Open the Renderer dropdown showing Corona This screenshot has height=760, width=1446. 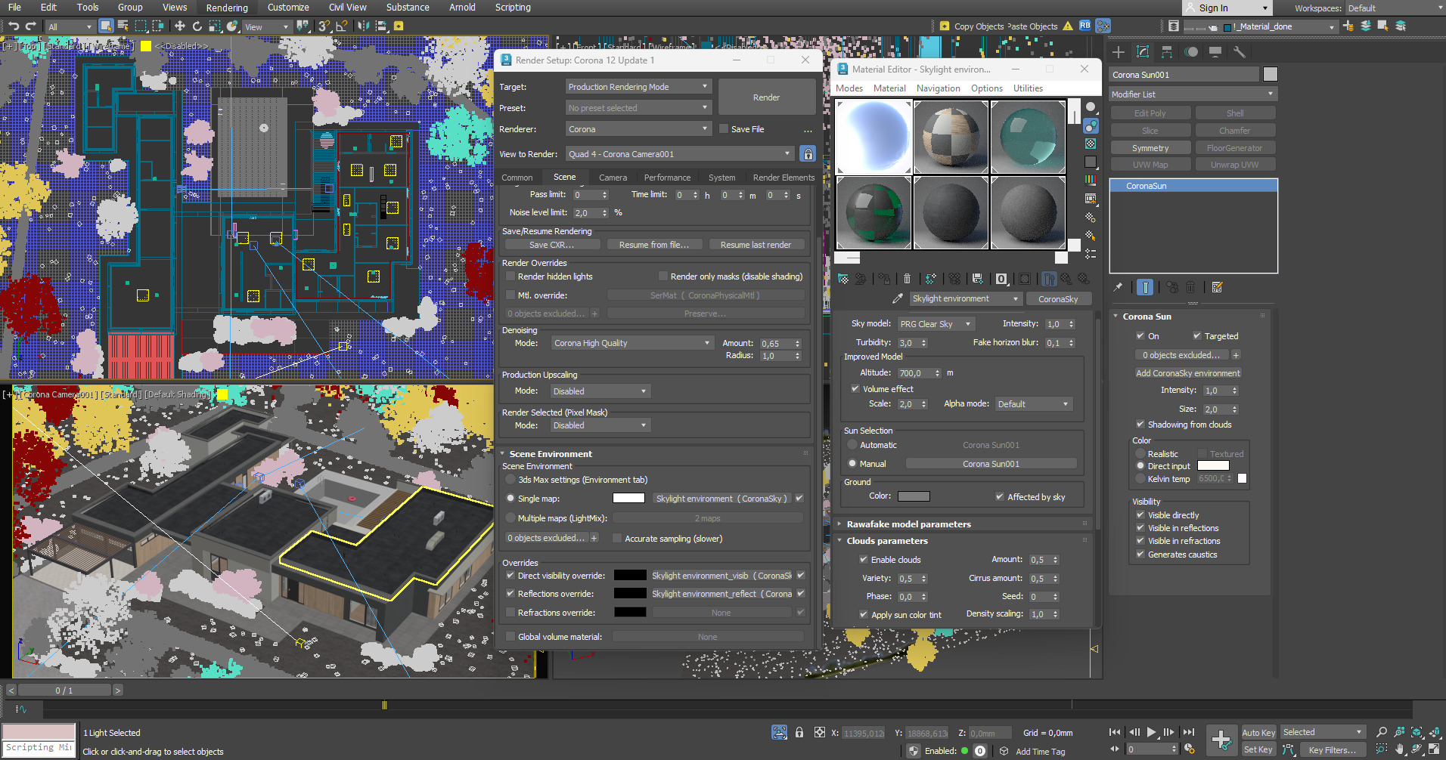[638, 129]
